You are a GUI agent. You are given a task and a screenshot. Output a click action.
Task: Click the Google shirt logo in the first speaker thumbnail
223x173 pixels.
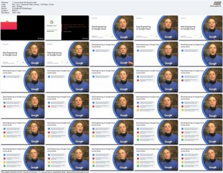click(x=124, y=37)
